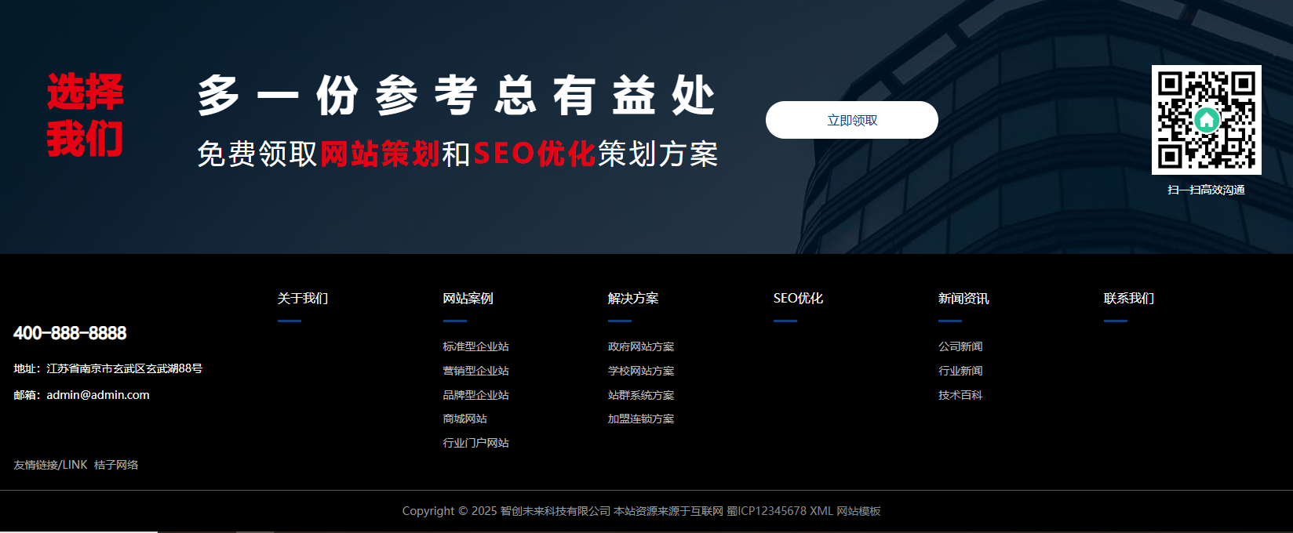
Task: Open 政府网站方案 link
Action: (640, 346)
